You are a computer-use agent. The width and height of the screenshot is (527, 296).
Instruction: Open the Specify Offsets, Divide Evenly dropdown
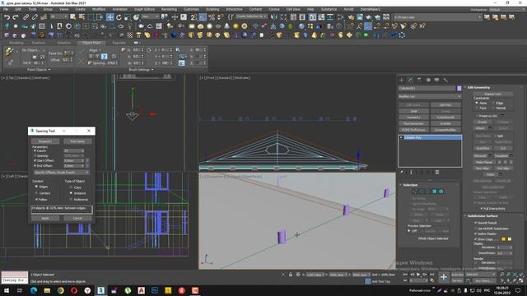61,173
